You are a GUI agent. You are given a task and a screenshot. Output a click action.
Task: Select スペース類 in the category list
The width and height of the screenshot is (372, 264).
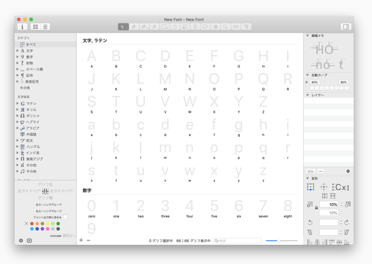45,69
